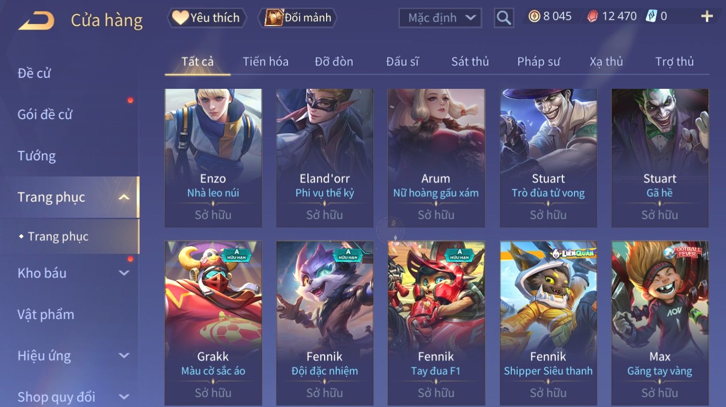Click the chest icon on Đổi mảnh
Image resolution: width=726 pixels, height=407 pixels.
274,17
